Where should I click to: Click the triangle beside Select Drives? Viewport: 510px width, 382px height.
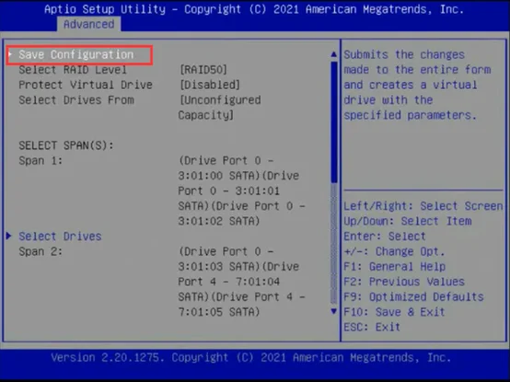tap(9, 236)
